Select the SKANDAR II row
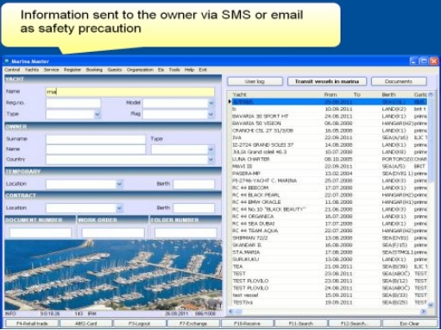The width and height of the screenshot is (441, 330). [x=330, y=245]
